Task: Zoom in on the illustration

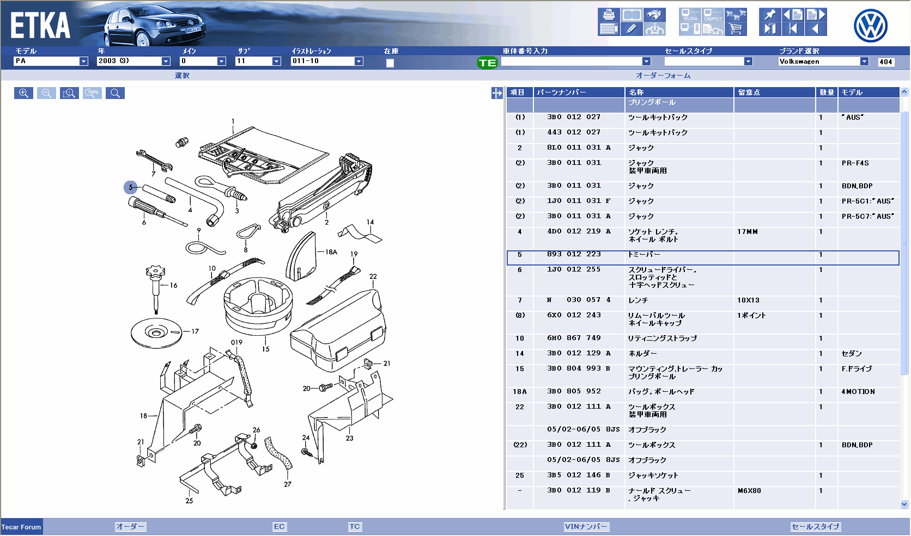Action: (x=23, y=93)
